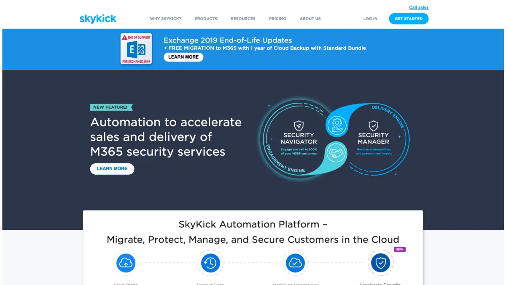
Task: Click the Security Manager shield icon
Action: 373,125
